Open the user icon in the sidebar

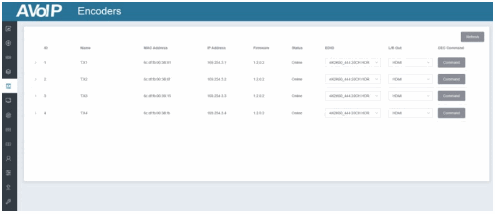(x=9, y=159)
